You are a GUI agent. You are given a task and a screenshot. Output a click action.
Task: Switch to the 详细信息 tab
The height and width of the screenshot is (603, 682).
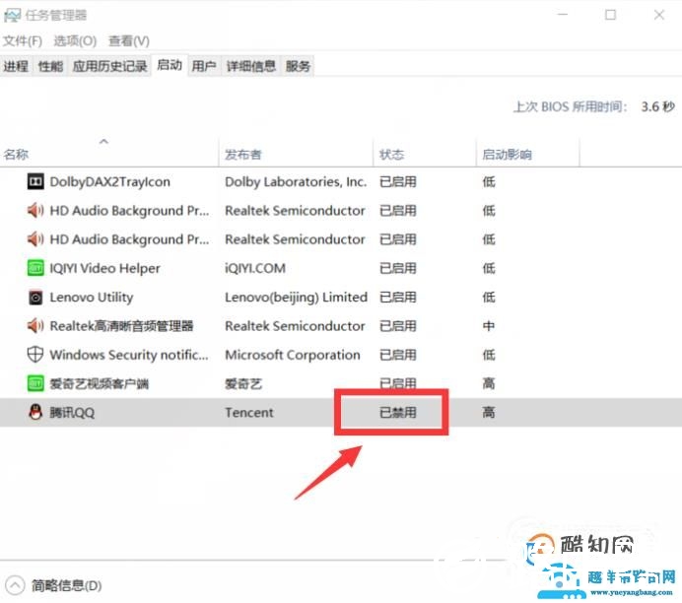(x=251, y=66)
